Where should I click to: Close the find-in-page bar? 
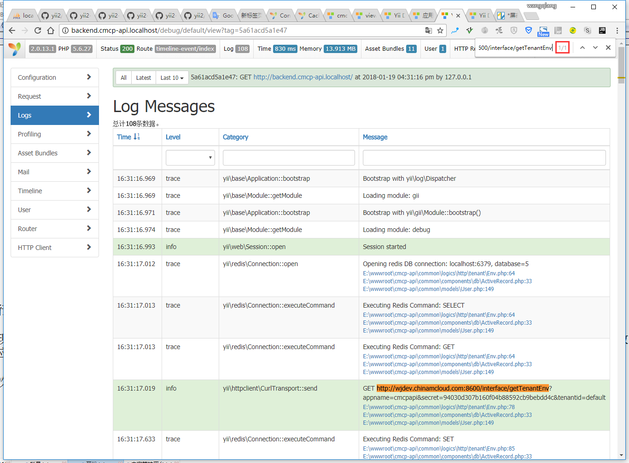tap(608, 47)
